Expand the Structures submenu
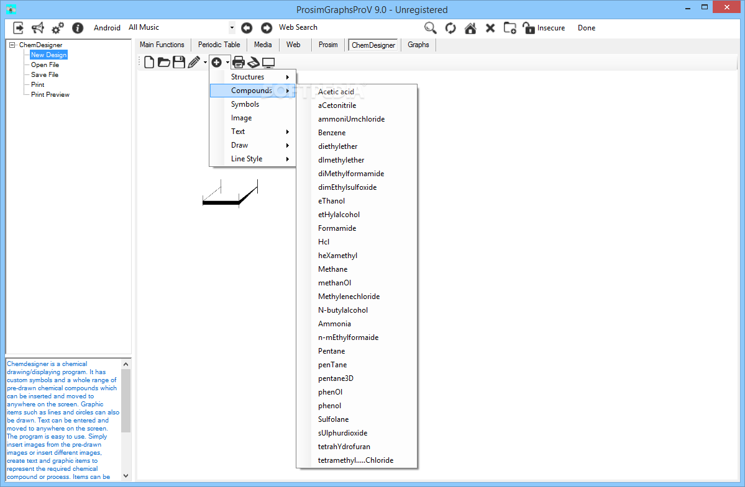The height and width of the screenshot is (487, 745). coord(253,77)
